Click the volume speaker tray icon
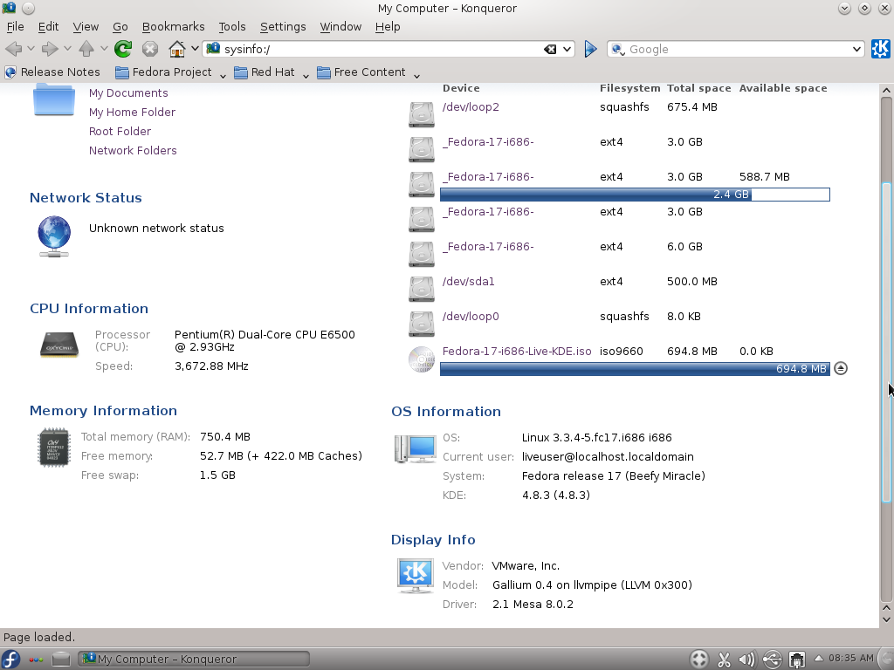Viewport: 894px width, 670px height. click(x=747, y=660)
